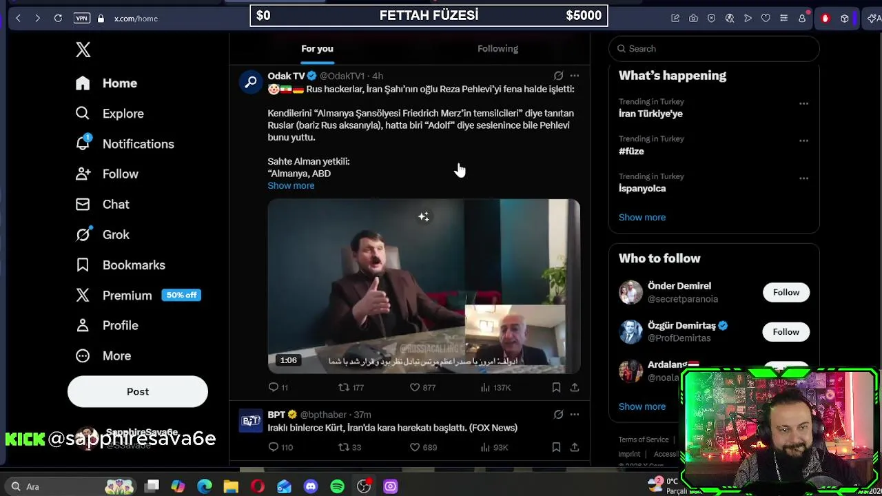
Task: Open the more options on the BPT post
Action: [x=575, y=415]
